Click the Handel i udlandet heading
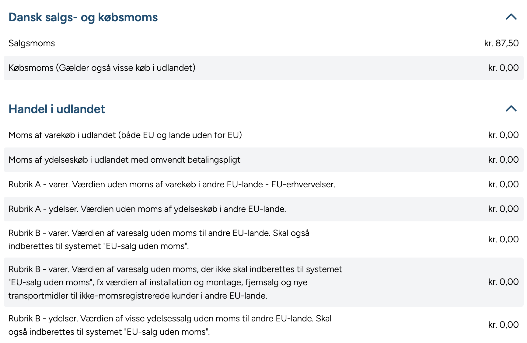 pyautogui.click(x=57, y=109)
